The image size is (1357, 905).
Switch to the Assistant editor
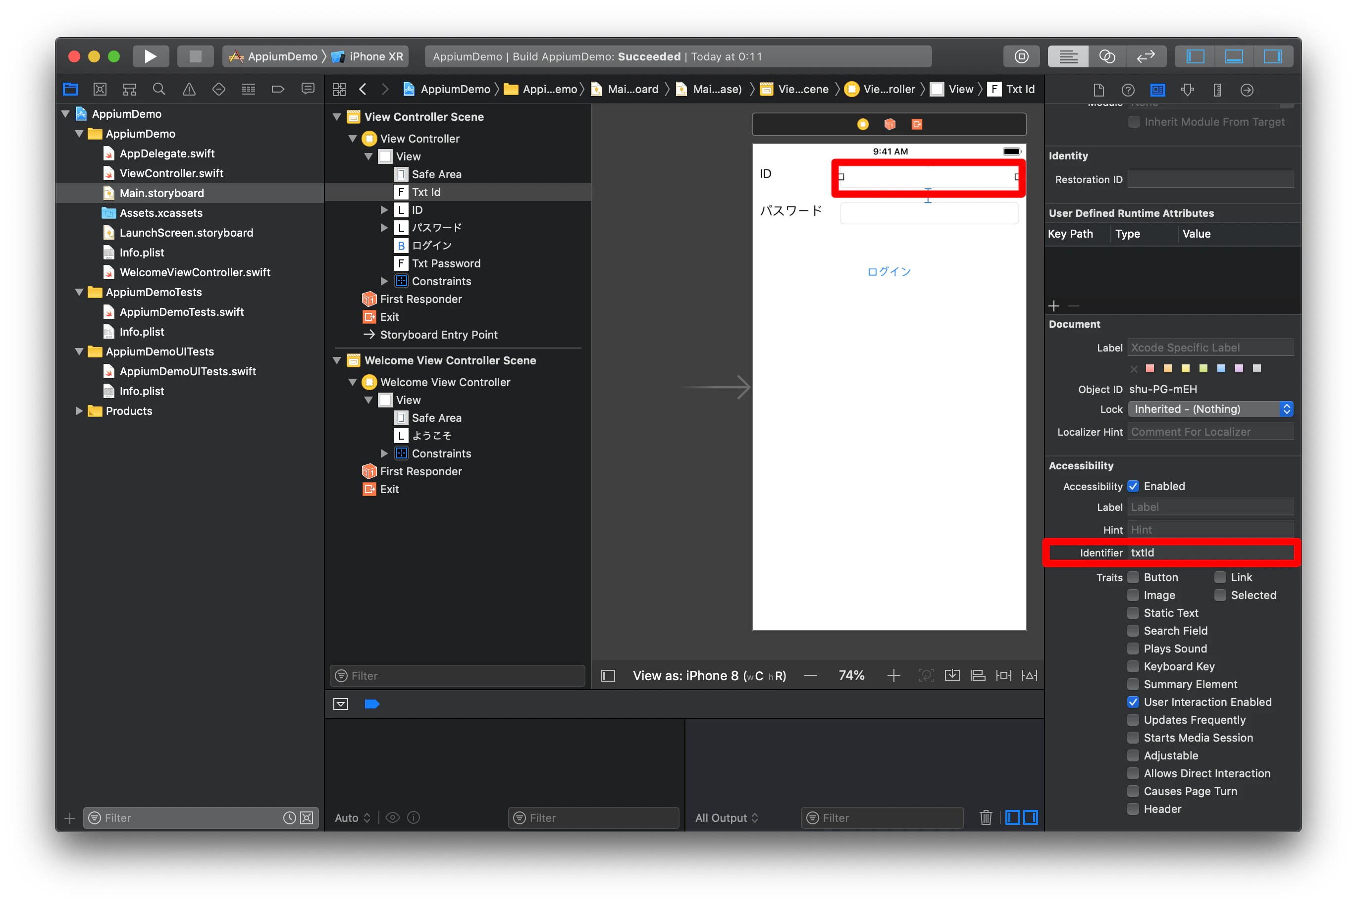pyautogui.click(x=1107, y=56)
